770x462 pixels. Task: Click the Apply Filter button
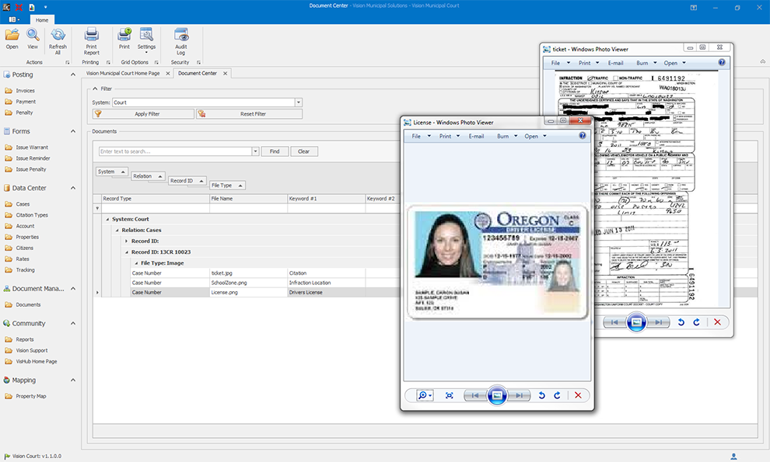coord(143,114)
